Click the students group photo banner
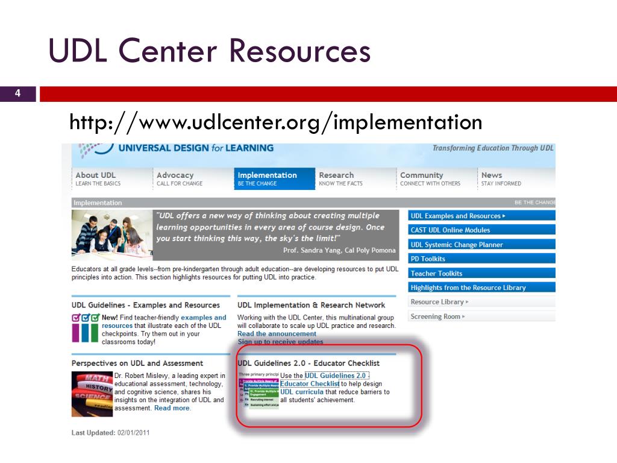Screen dimensions: 617x463 click(x=112, y=235)
